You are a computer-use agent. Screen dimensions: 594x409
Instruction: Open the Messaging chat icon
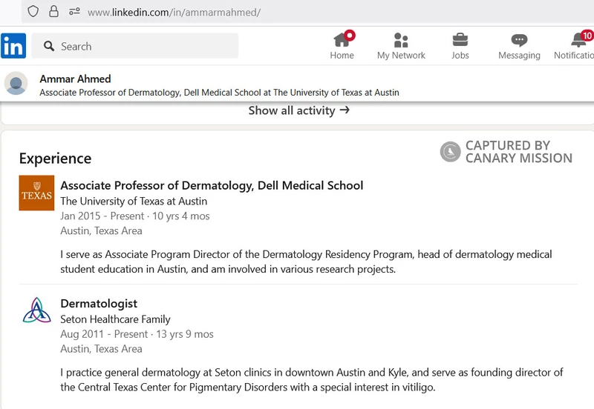click(519, 40)
